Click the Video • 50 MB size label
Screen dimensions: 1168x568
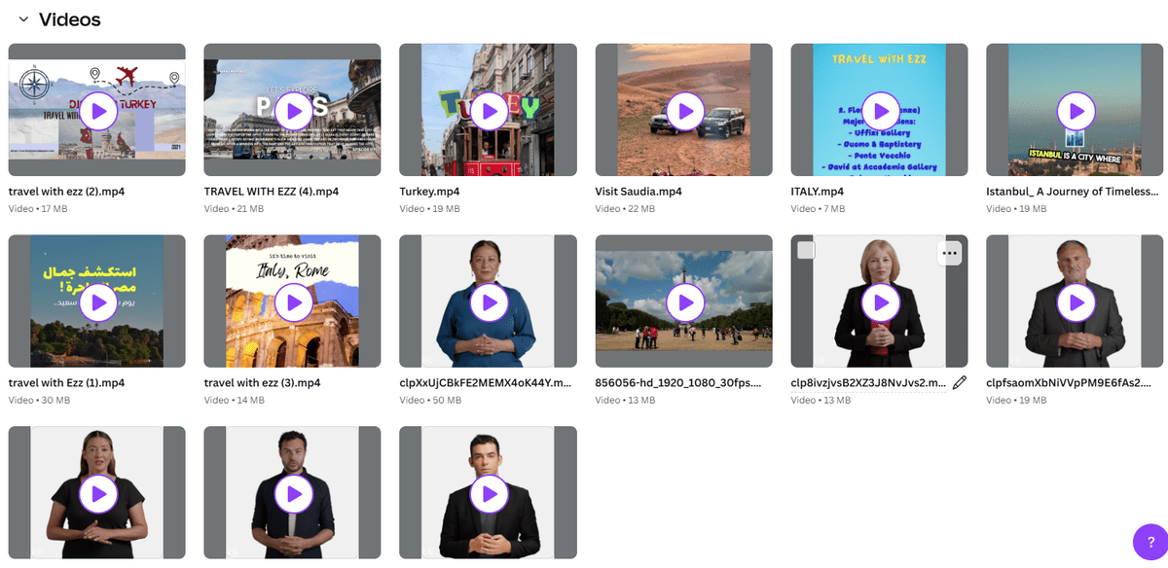(430, 401)
